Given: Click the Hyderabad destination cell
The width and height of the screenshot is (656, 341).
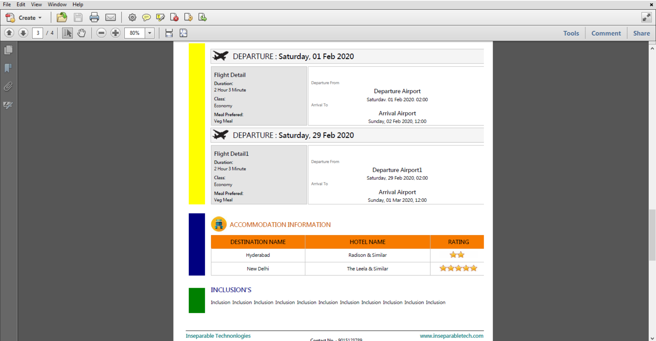Looking at the screenshot, I should point(258,255).
